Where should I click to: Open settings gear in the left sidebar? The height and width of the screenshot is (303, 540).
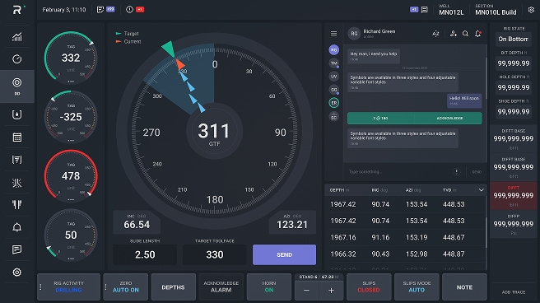coord(16,273)
